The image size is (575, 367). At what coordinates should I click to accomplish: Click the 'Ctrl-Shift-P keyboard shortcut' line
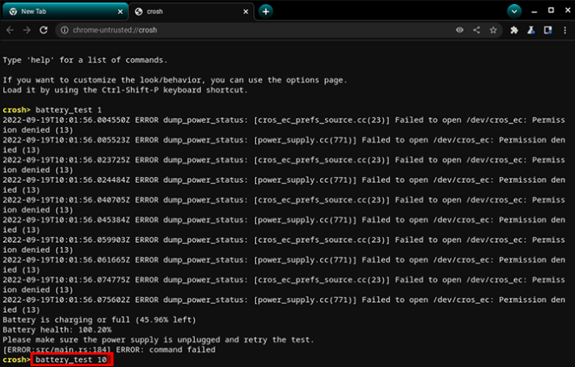(125, 90)
